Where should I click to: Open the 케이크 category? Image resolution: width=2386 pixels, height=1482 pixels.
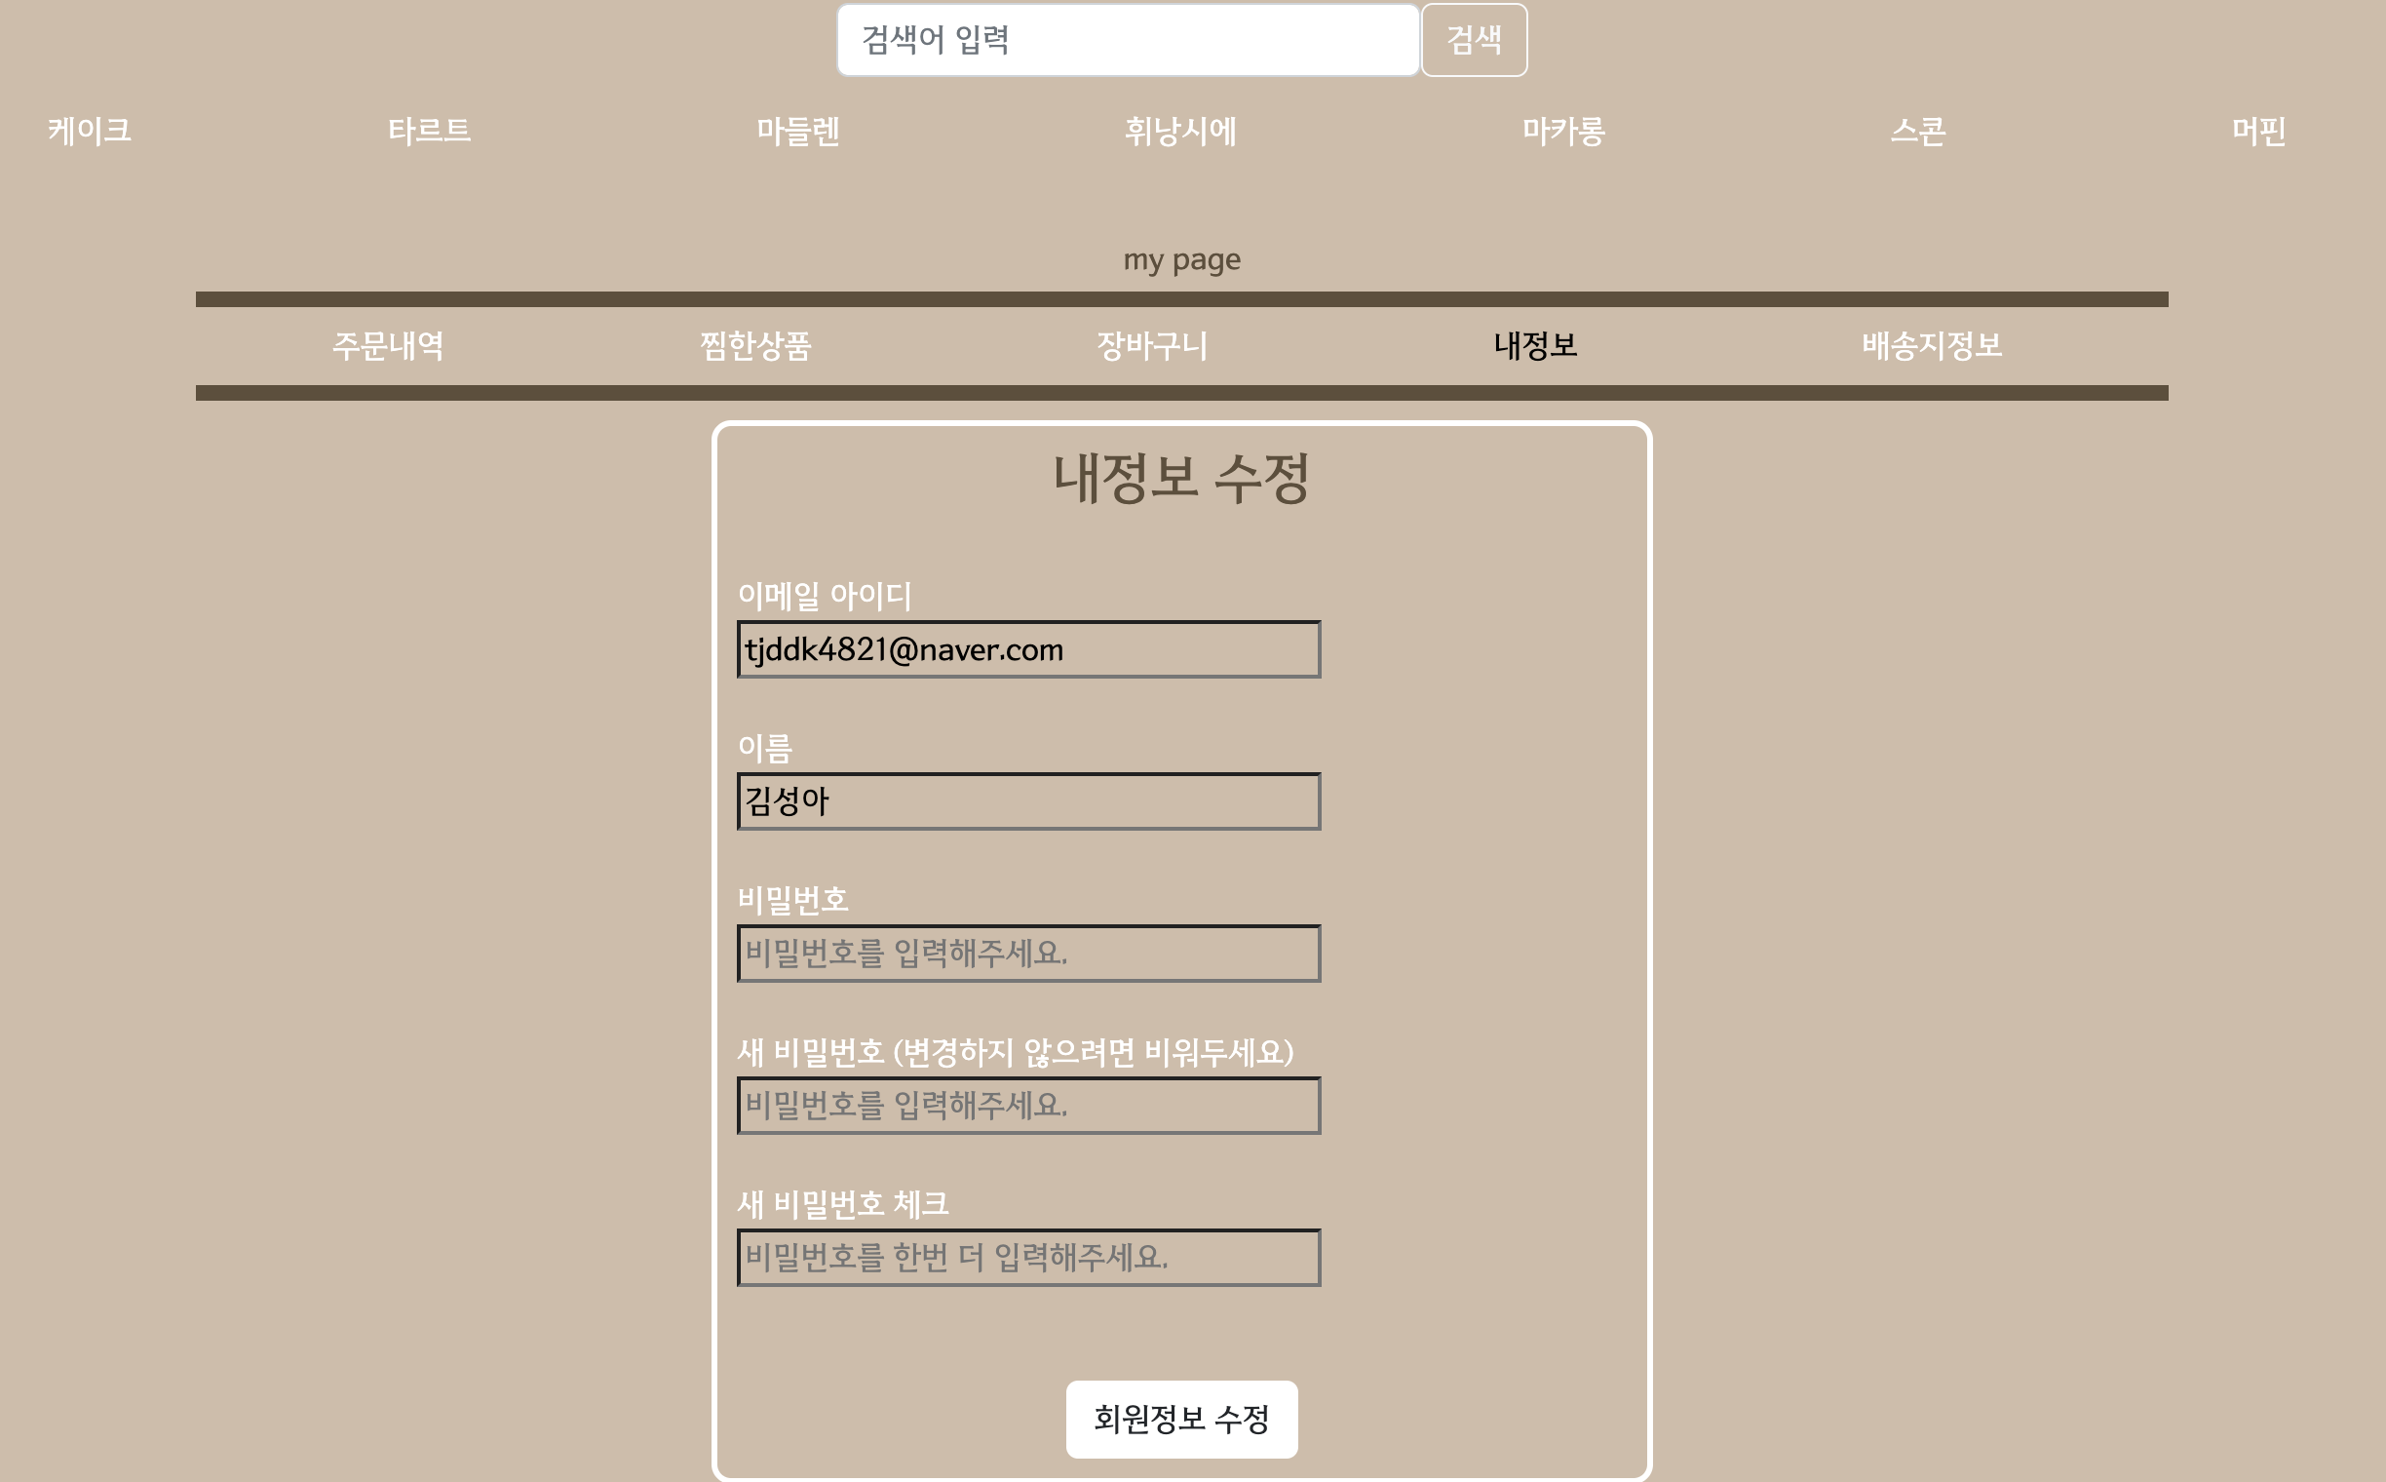(89, 131)
